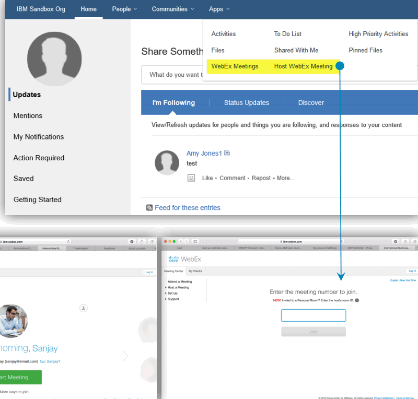Click back arrow in right Safari window

coord(181,241)
